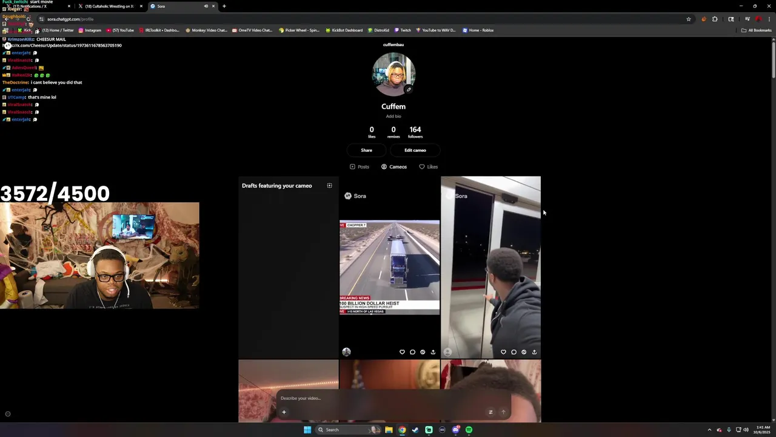Comment on the hoodie man door video
This screenshot has height=437, width=776.
(513, 352)
